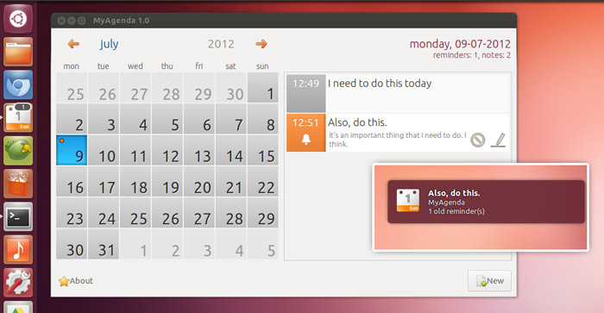Select July 1 in the calendar
The width and height of the screenshot is (604, 313).
click(262, 88)
